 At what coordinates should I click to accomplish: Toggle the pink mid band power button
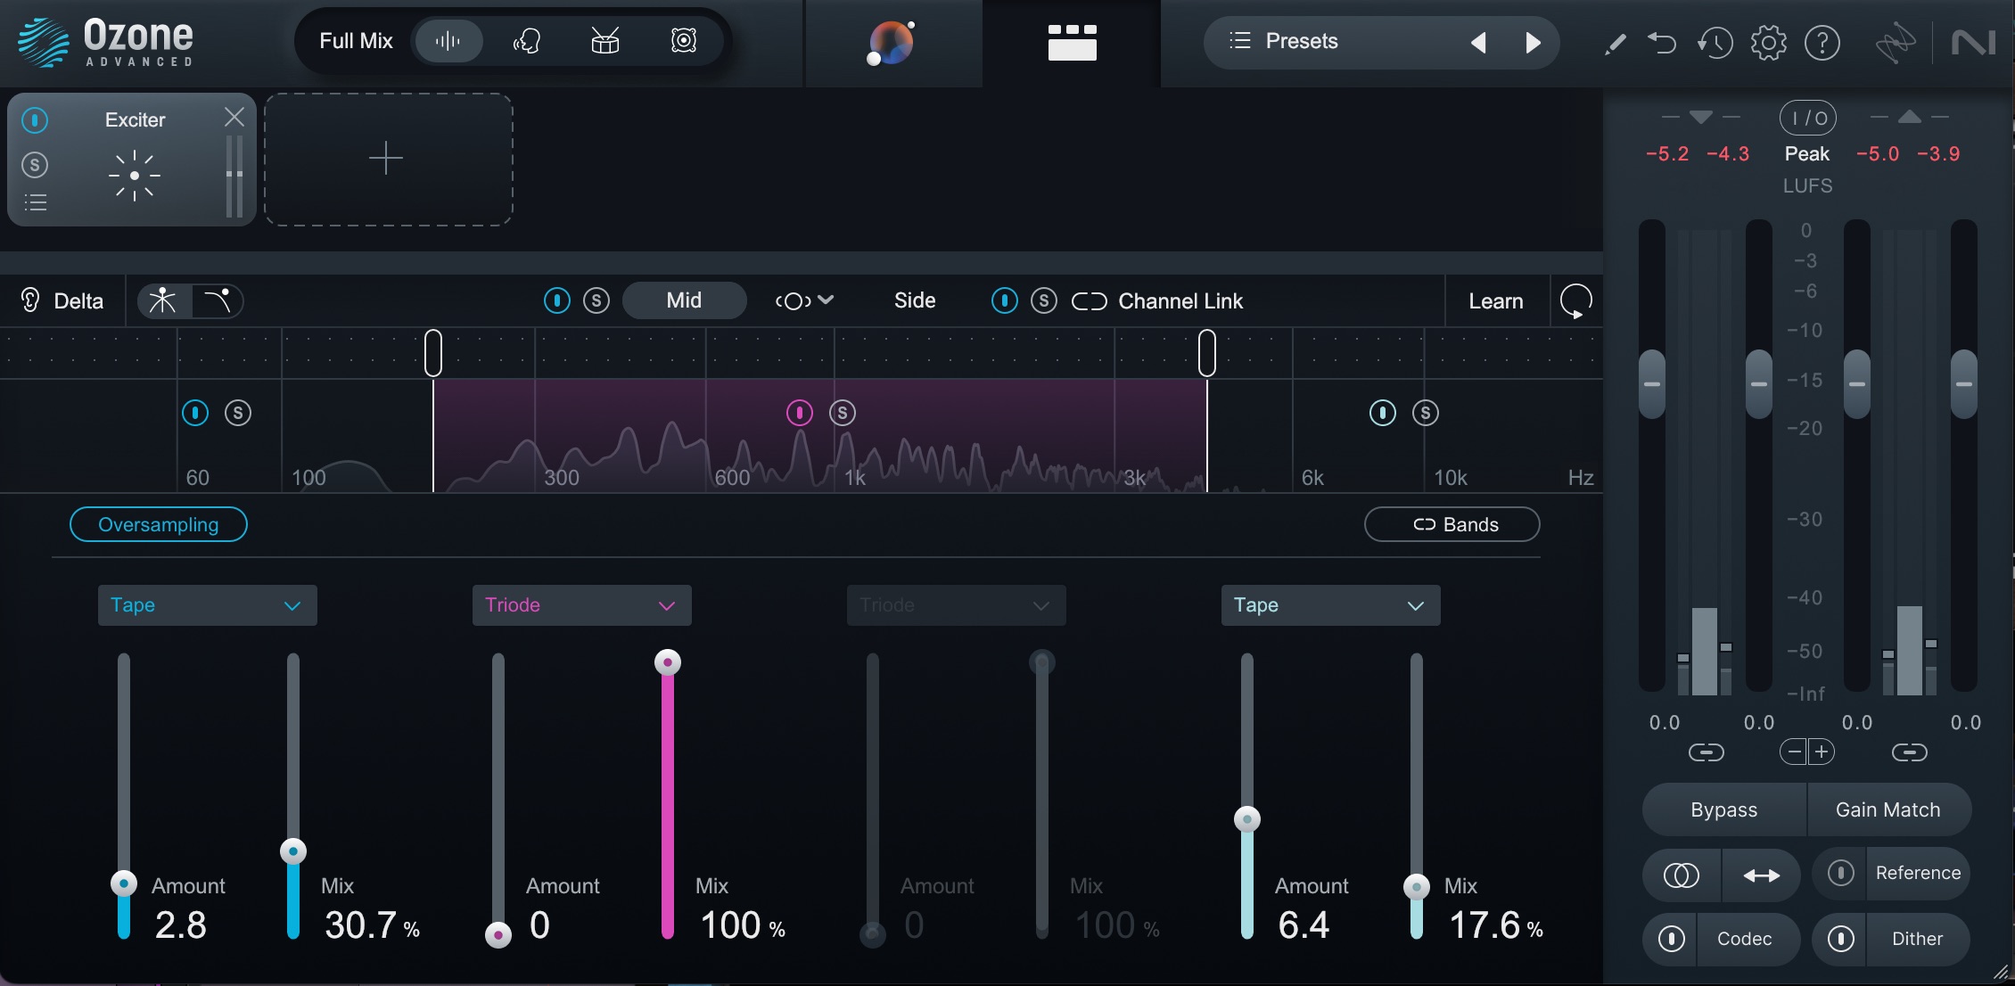click(x=800, y=413)
